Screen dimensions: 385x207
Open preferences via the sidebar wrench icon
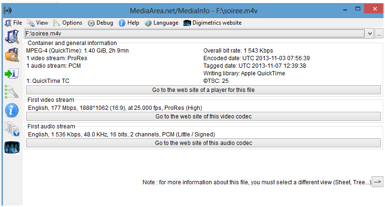tap(11, 91)
